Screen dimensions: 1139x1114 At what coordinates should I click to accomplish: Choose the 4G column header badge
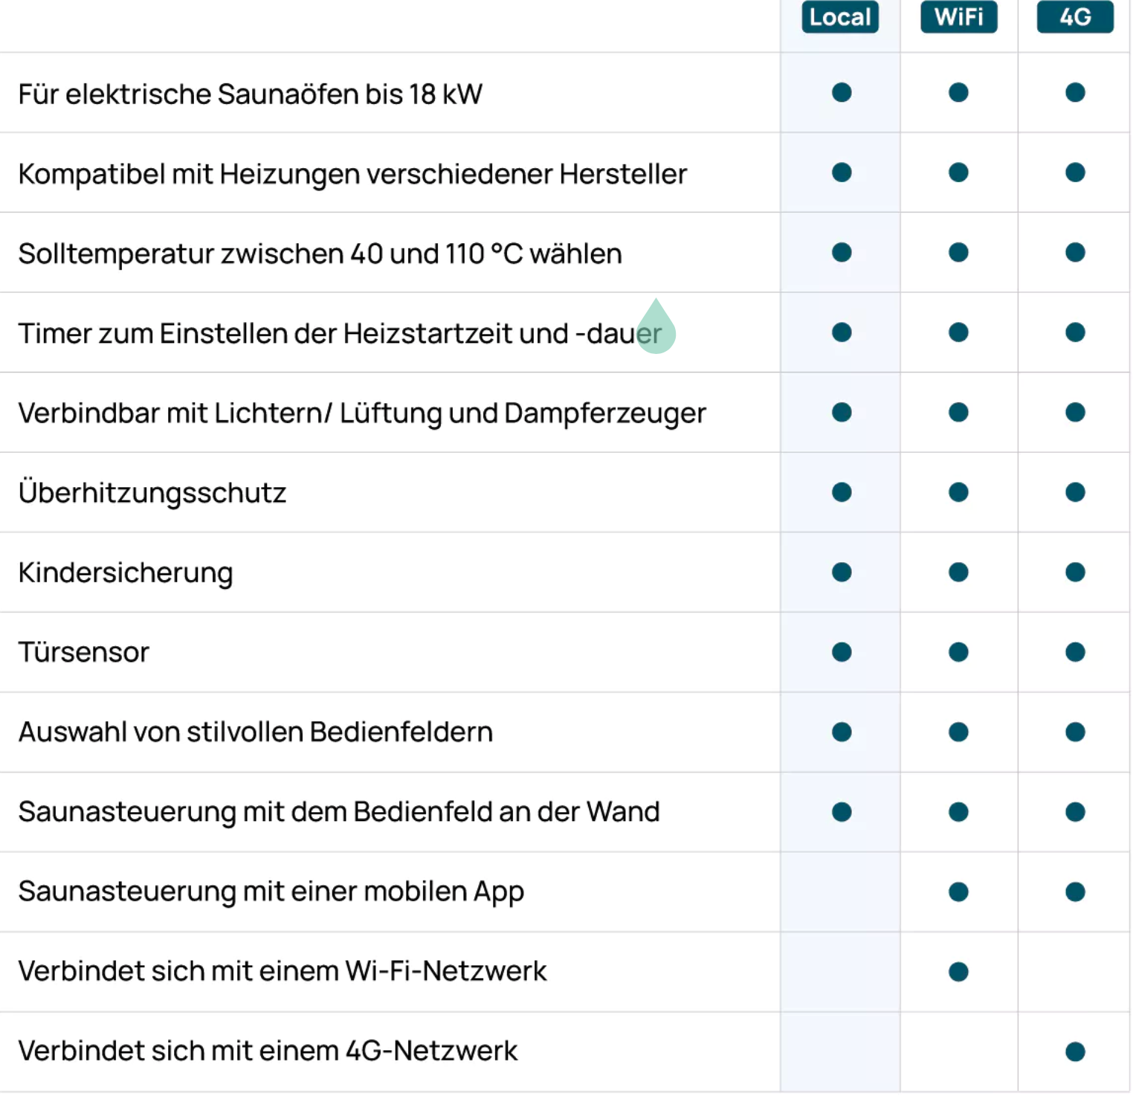pos(1075,17)
